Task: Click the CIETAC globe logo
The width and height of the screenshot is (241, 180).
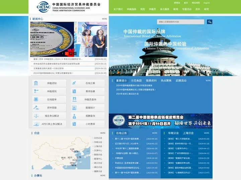Action: click(44, 7)
